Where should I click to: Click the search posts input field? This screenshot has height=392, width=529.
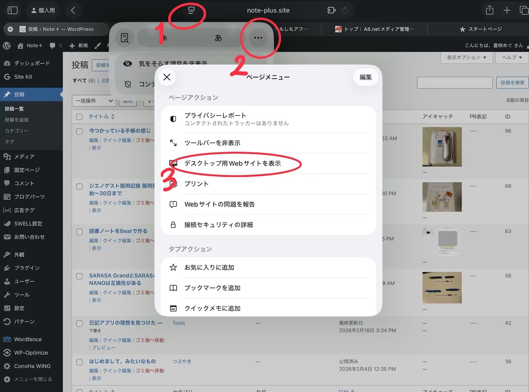click(x=454, y=83)
